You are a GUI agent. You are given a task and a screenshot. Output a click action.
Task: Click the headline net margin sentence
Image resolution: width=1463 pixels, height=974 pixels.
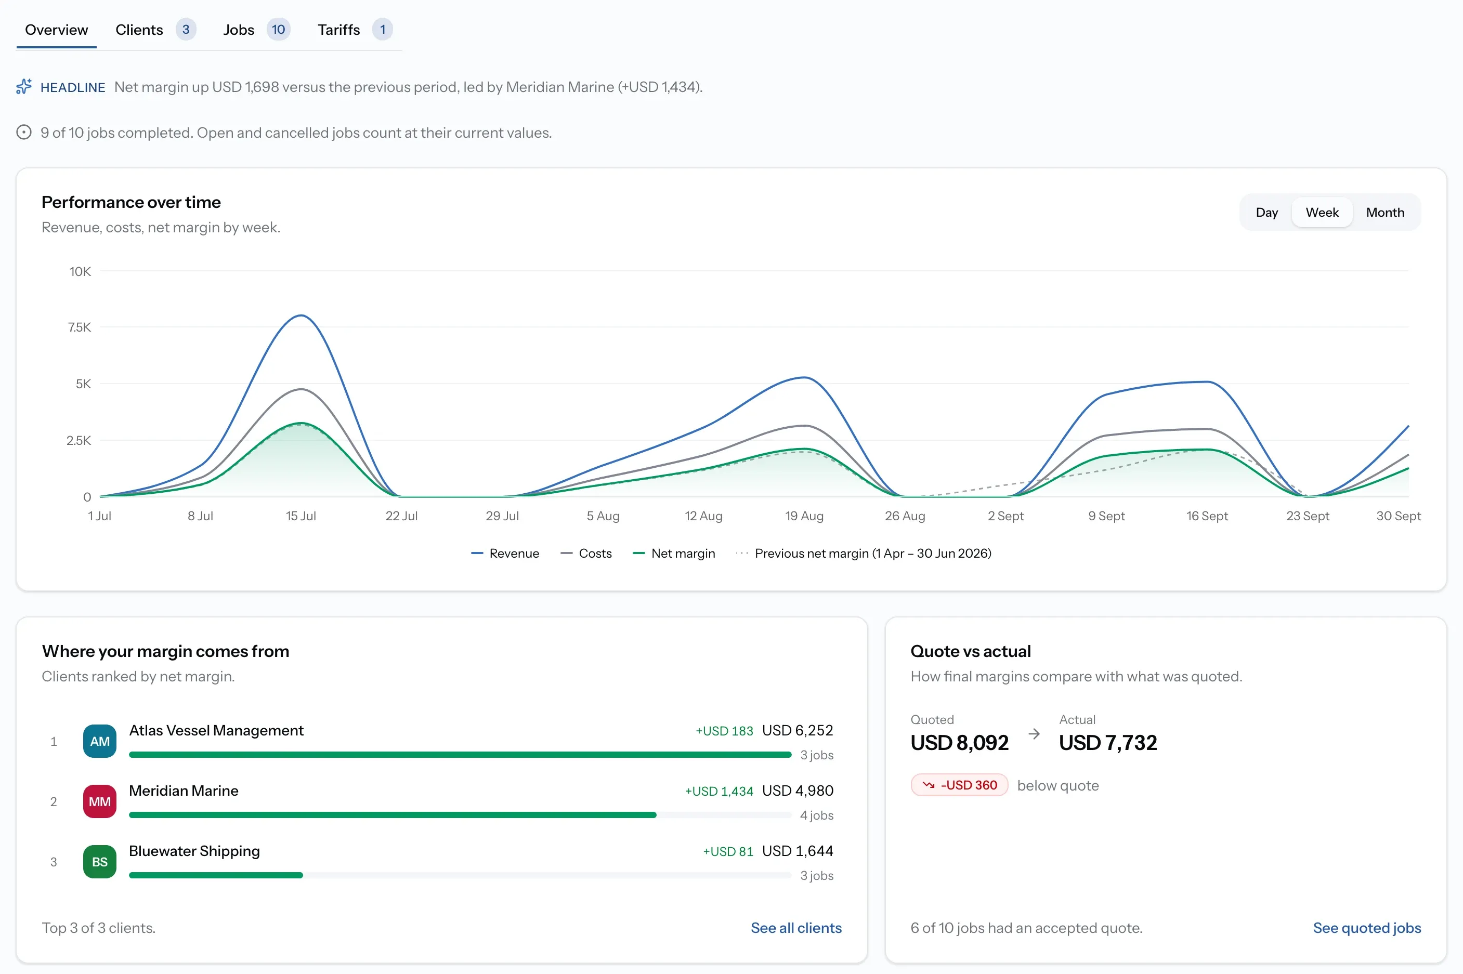tap(408, 87)
